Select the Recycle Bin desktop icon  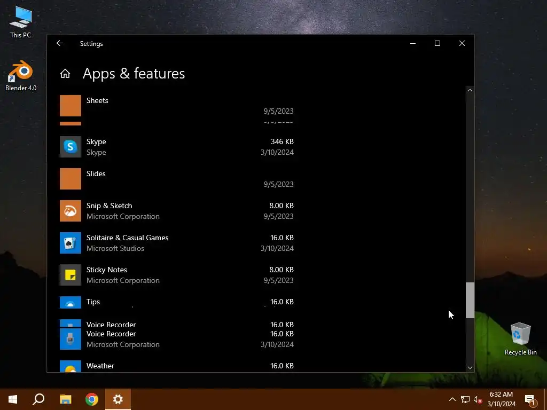coord(520,339)
